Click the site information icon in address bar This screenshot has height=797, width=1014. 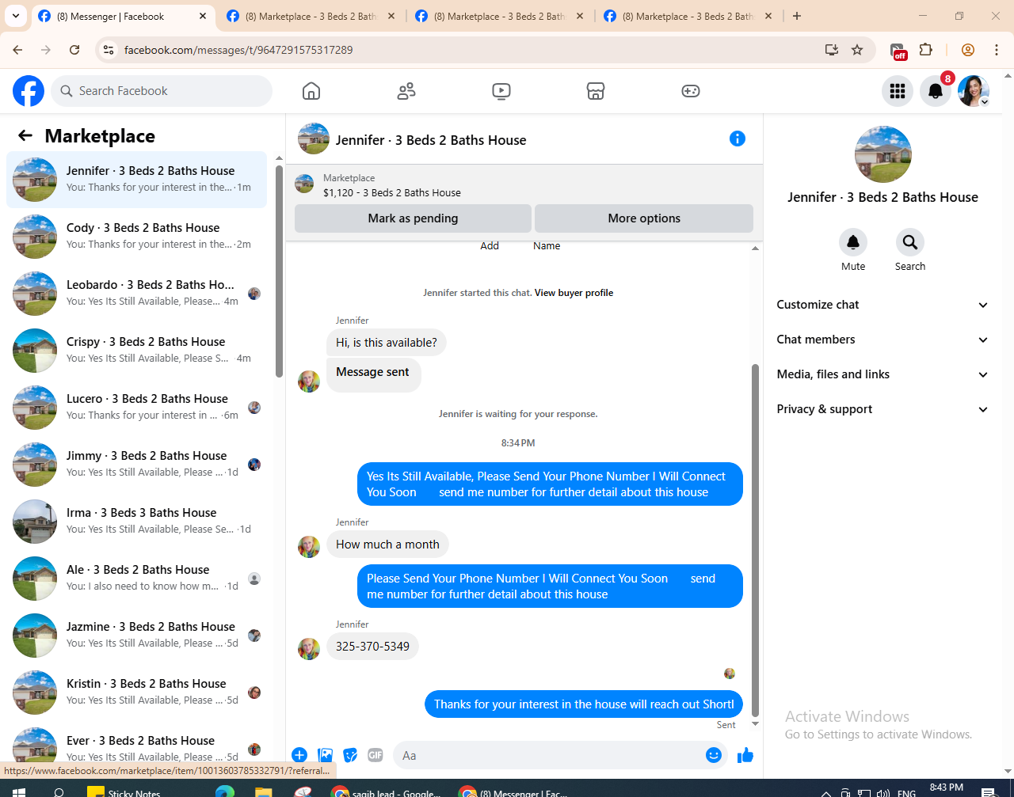[109, 50]
